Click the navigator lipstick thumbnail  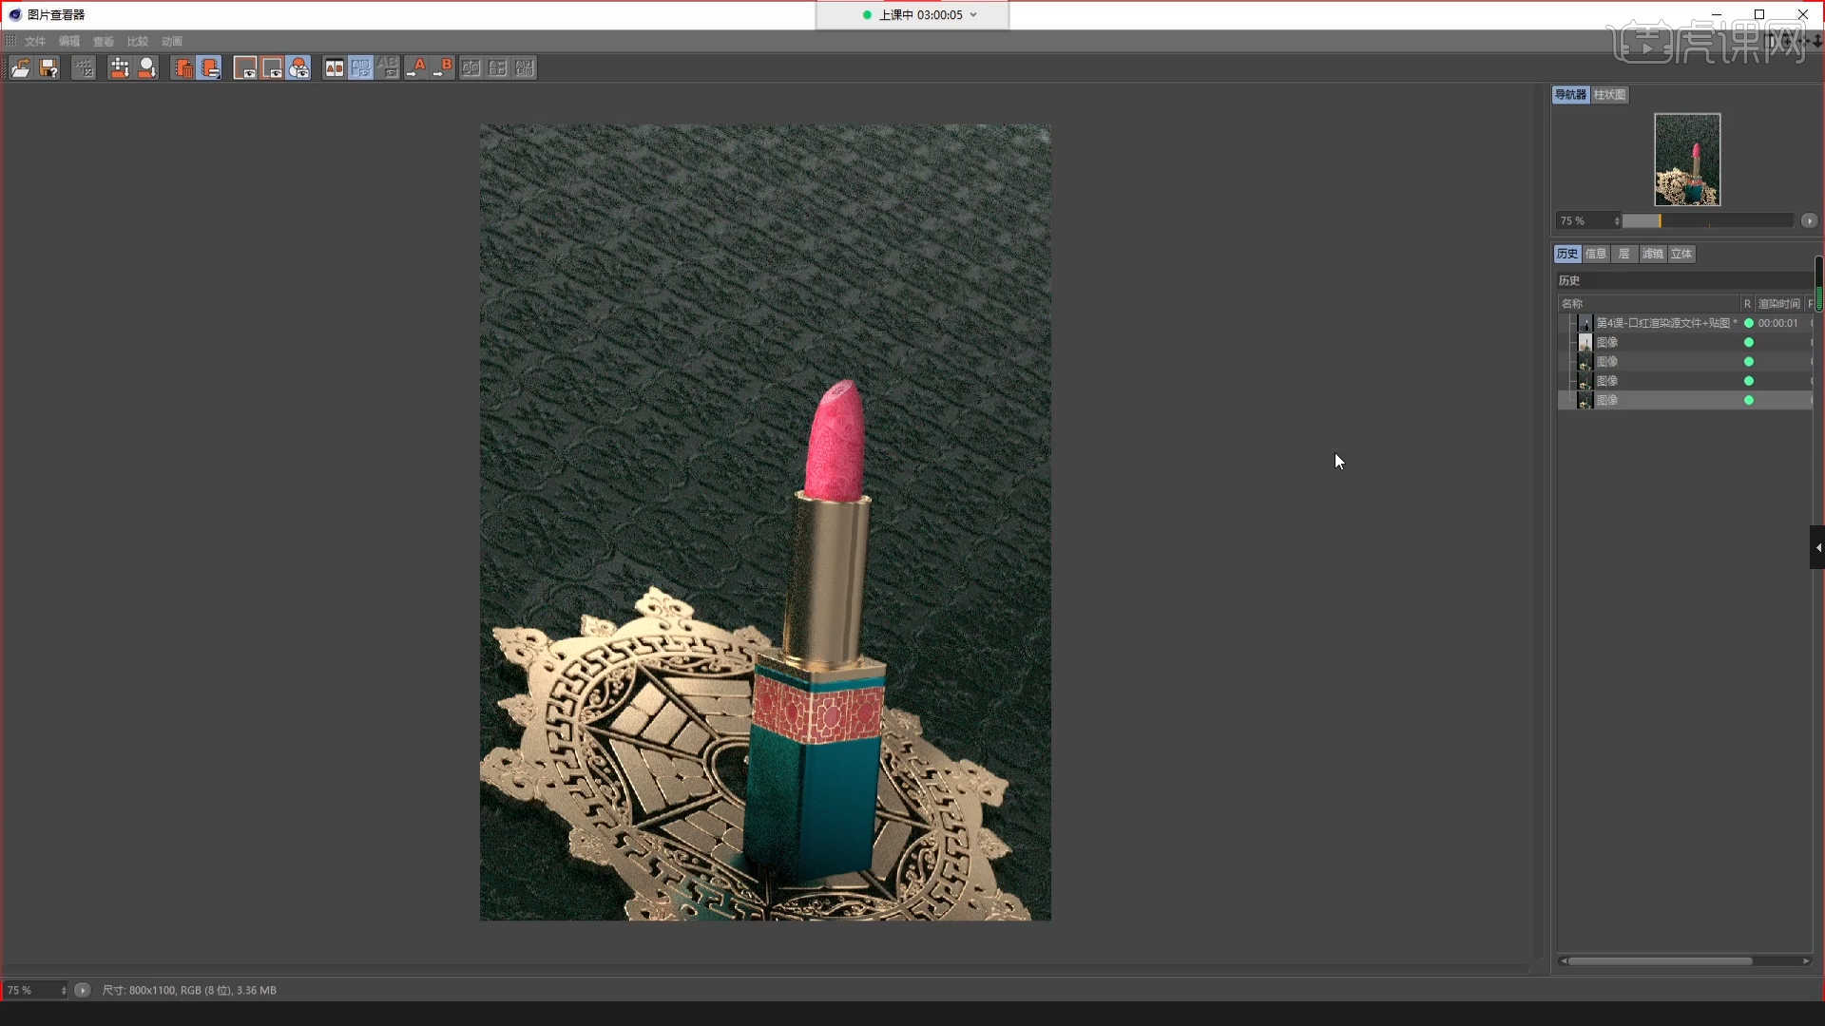(x=1687, y=160)
